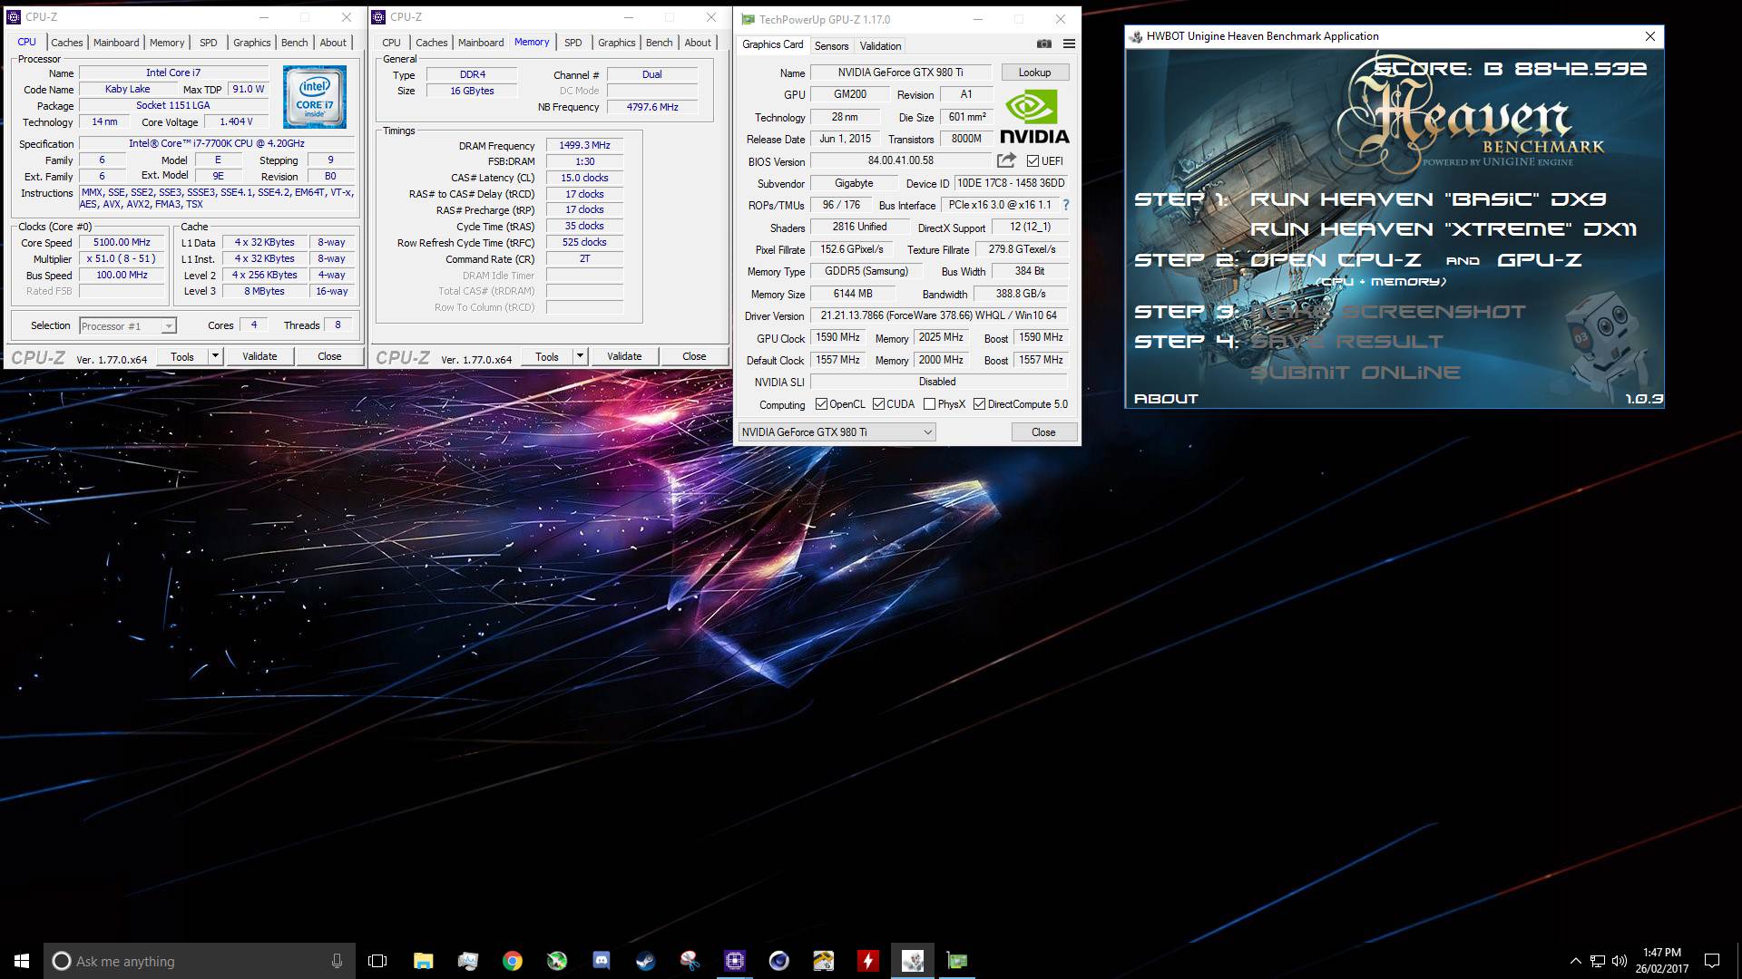Expand Tools dropdown arrow in left CPU-Z
The width and height of the screenshot is (1742, 979).
pos(215,356)
